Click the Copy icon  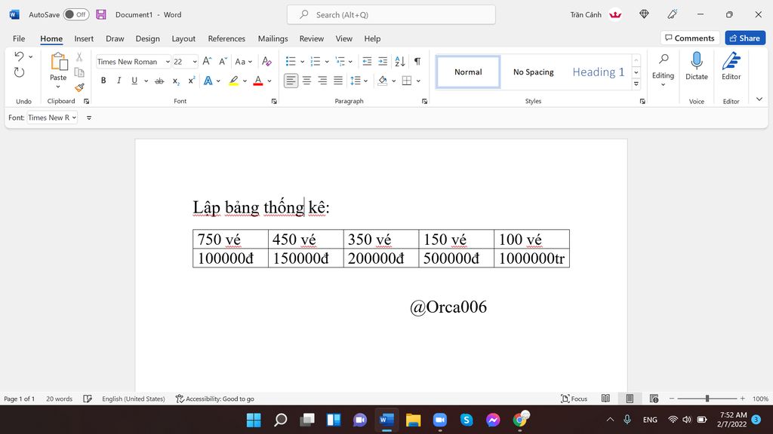pos(79,72)
